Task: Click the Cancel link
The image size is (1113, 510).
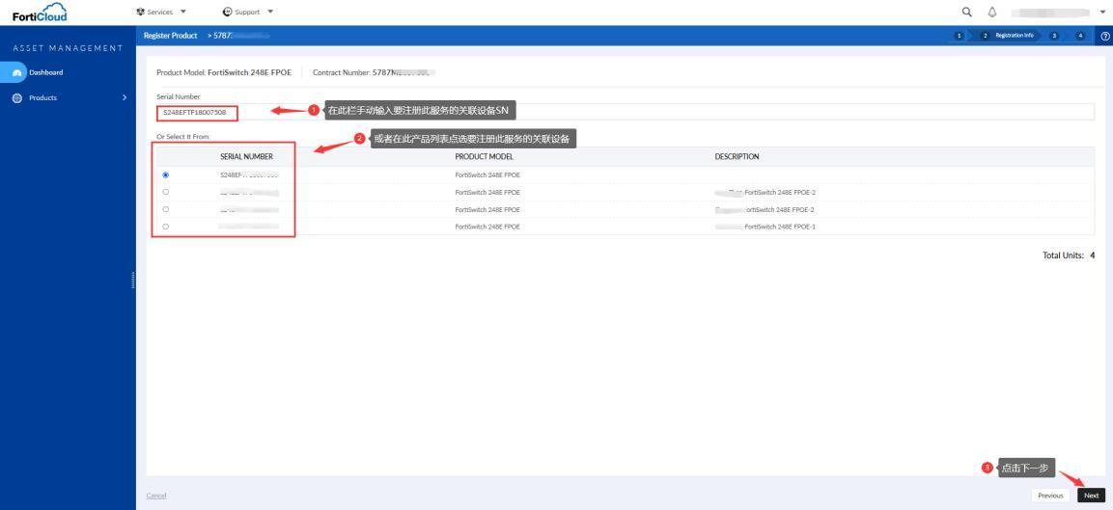Action: pos(156,496)
